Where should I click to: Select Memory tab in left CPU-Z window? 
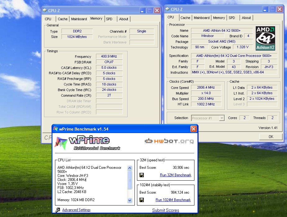pyautogui.click(x=96, y=19)
